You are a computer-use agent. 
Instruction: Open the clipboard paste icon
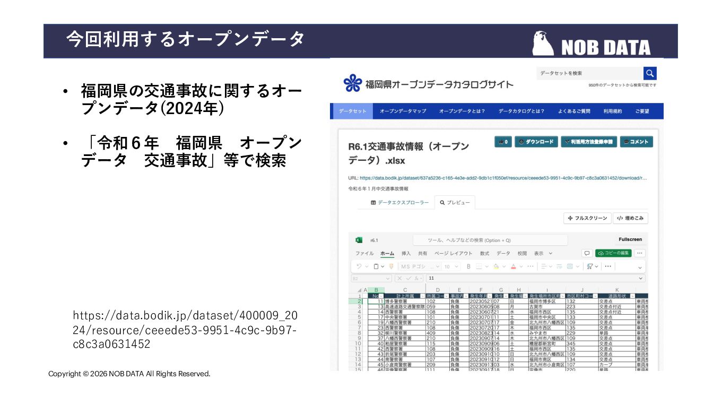point(376,266)
